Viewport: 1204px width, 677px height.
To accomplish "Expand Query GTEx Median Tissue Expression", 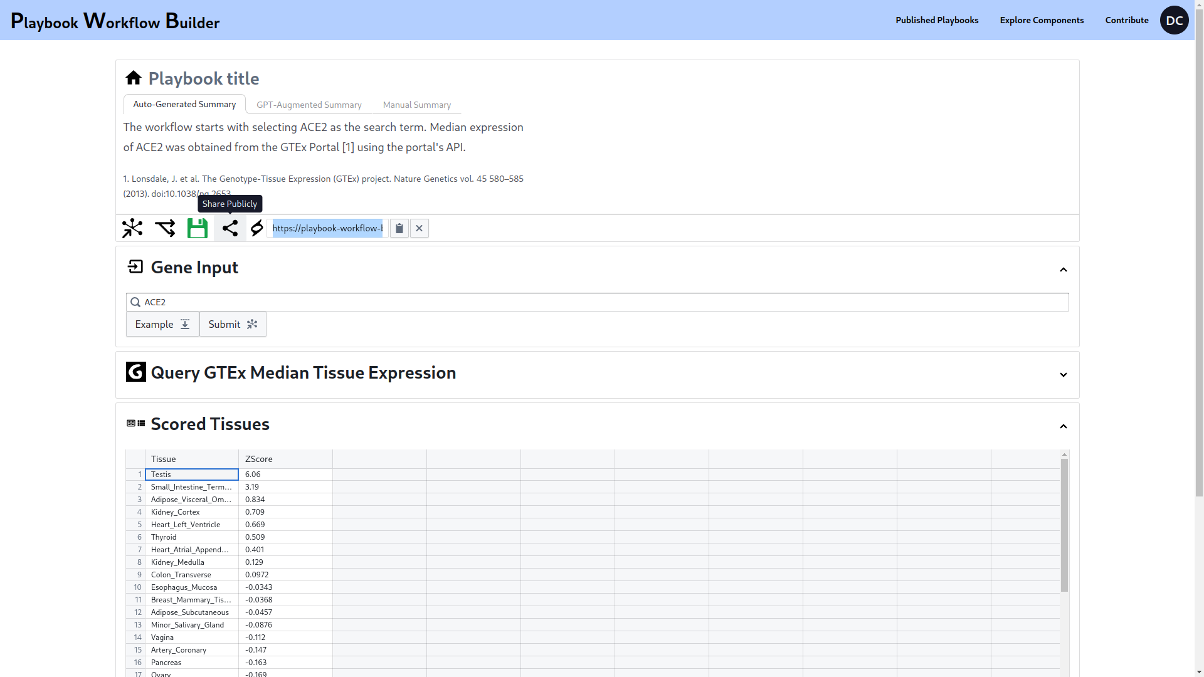I will point(1064,375).
